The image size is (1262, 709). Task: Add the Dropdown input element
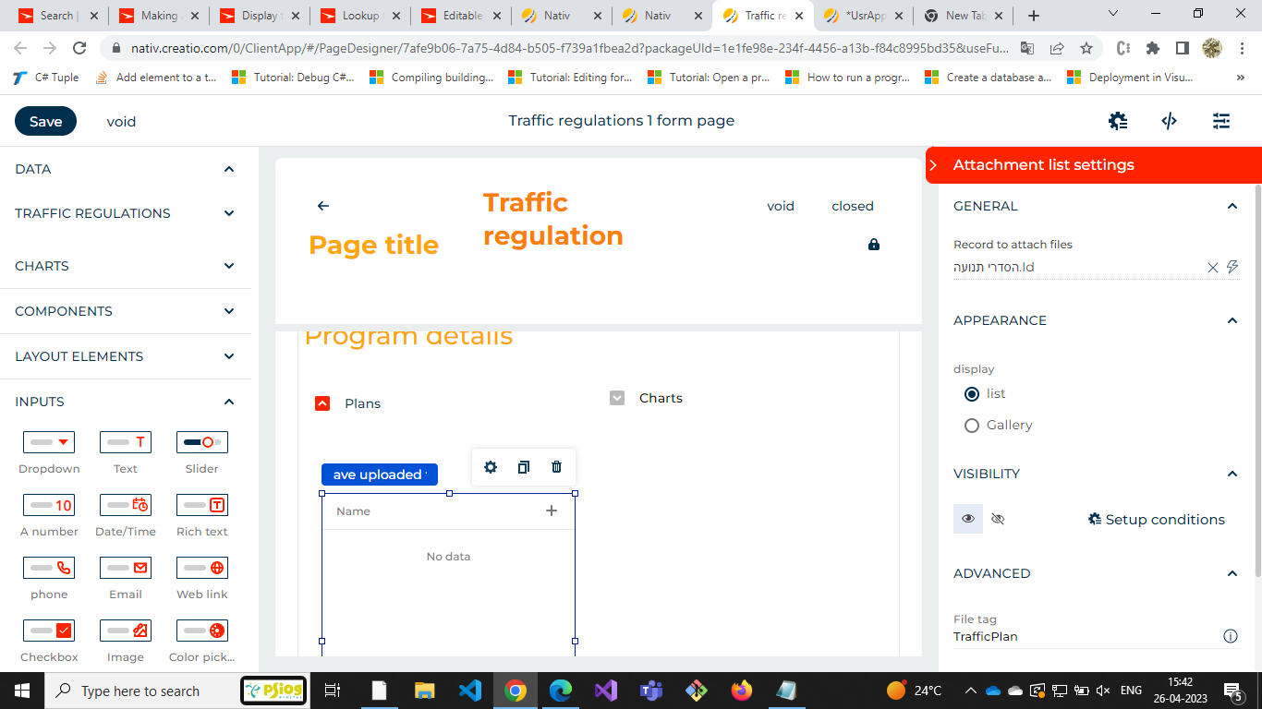point(49,452)
